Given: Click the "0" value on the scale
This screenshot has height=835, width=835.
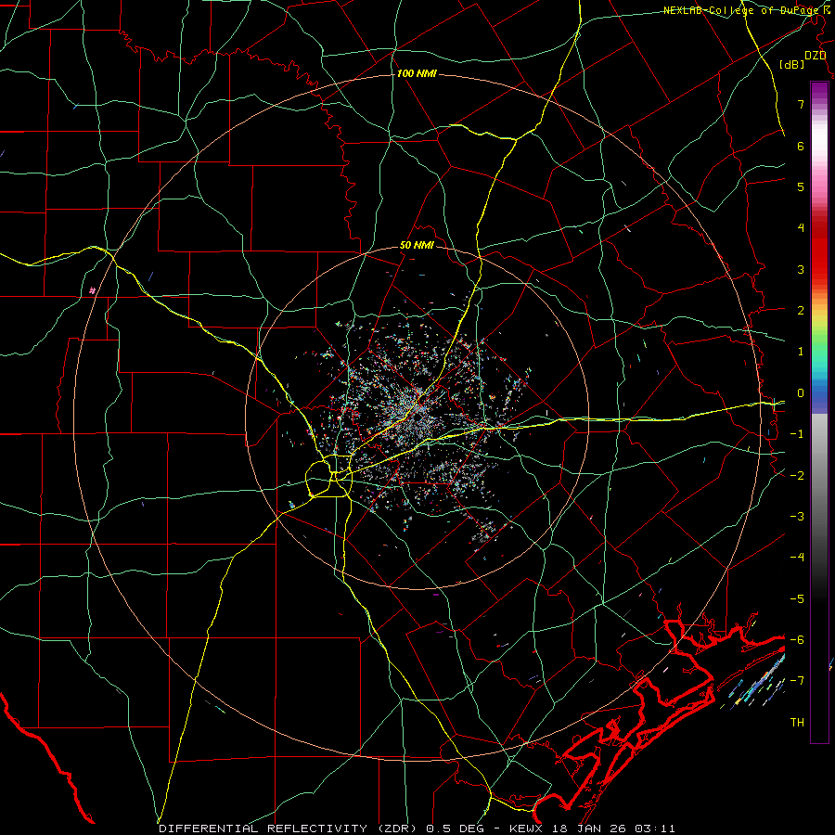Looking at the screenshot, I should [x=801, y=393].
